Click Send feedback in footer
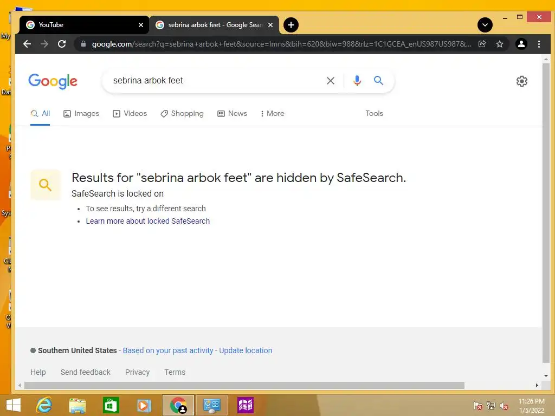Viewport: 555px width, 416px height. pos(85,372)
